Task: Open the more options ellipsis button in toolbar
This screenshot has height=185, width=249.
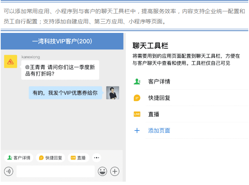Action: tap(97, 158)
